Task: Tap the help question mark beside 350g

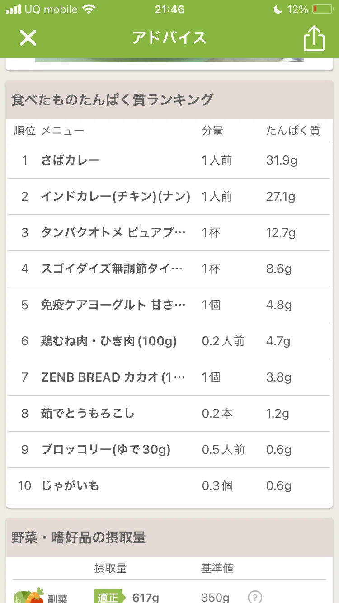Action: click(255, 597)
